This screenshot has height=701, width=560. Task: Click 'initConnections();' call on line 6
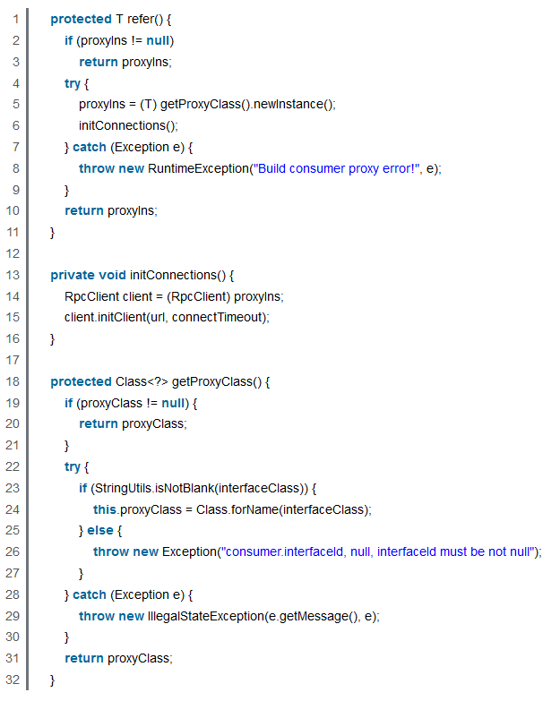point(128,125)
